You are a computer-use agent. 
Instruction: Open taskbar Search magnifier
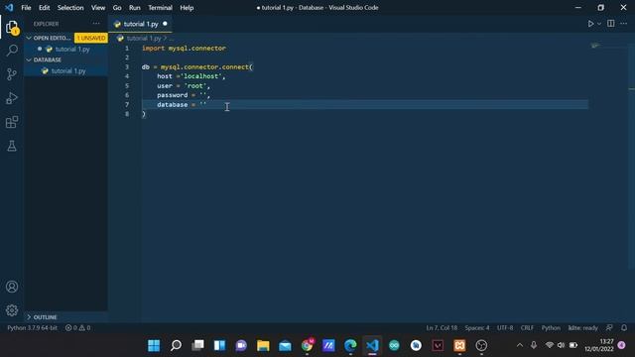tap(176, 345)
